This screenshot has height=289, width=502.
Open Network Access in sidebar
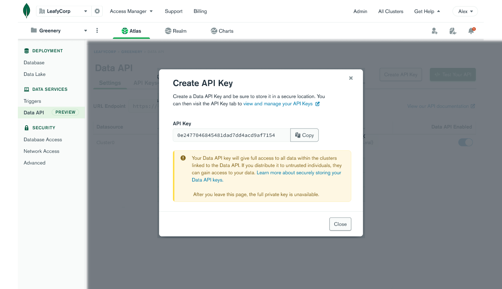coord(41,151)
